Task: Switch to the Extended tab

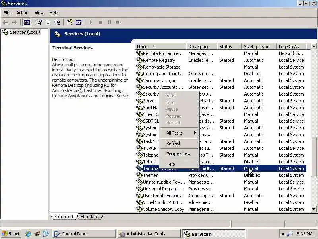Action: [64, 217]
